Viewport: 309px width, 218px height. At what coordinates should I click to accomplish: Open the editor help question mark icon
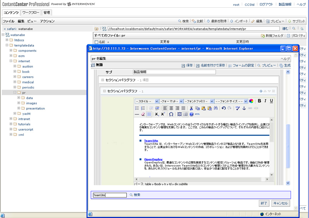point(192,114)
